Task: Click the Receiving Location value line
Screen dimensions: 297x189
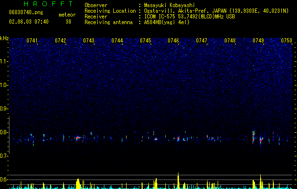Action: pyautogui.click(x=216, y=11)
